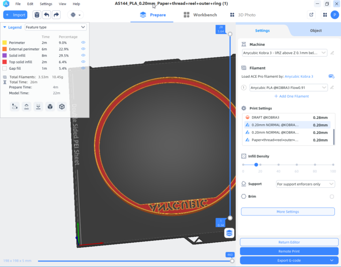Open dropdown arrow next to device icon
The image size is (341, 267).
click(x=80, y=15)
